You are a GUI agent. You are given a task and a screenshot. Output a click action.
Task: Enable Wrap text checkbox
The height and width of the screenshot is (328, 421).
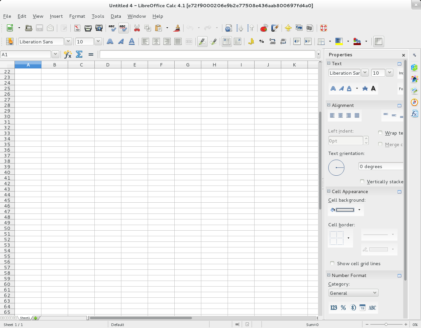tap(380, 133)
